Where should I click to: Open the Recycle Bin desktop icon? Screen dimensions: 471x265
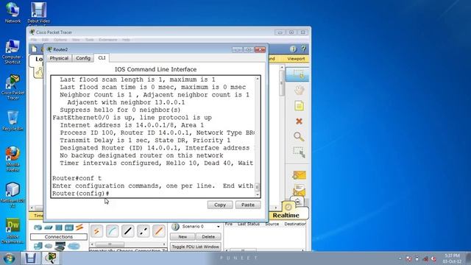pos(13,121)
